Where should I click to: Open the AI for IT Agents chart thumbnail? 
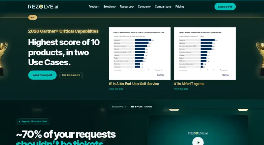(205, 53)
